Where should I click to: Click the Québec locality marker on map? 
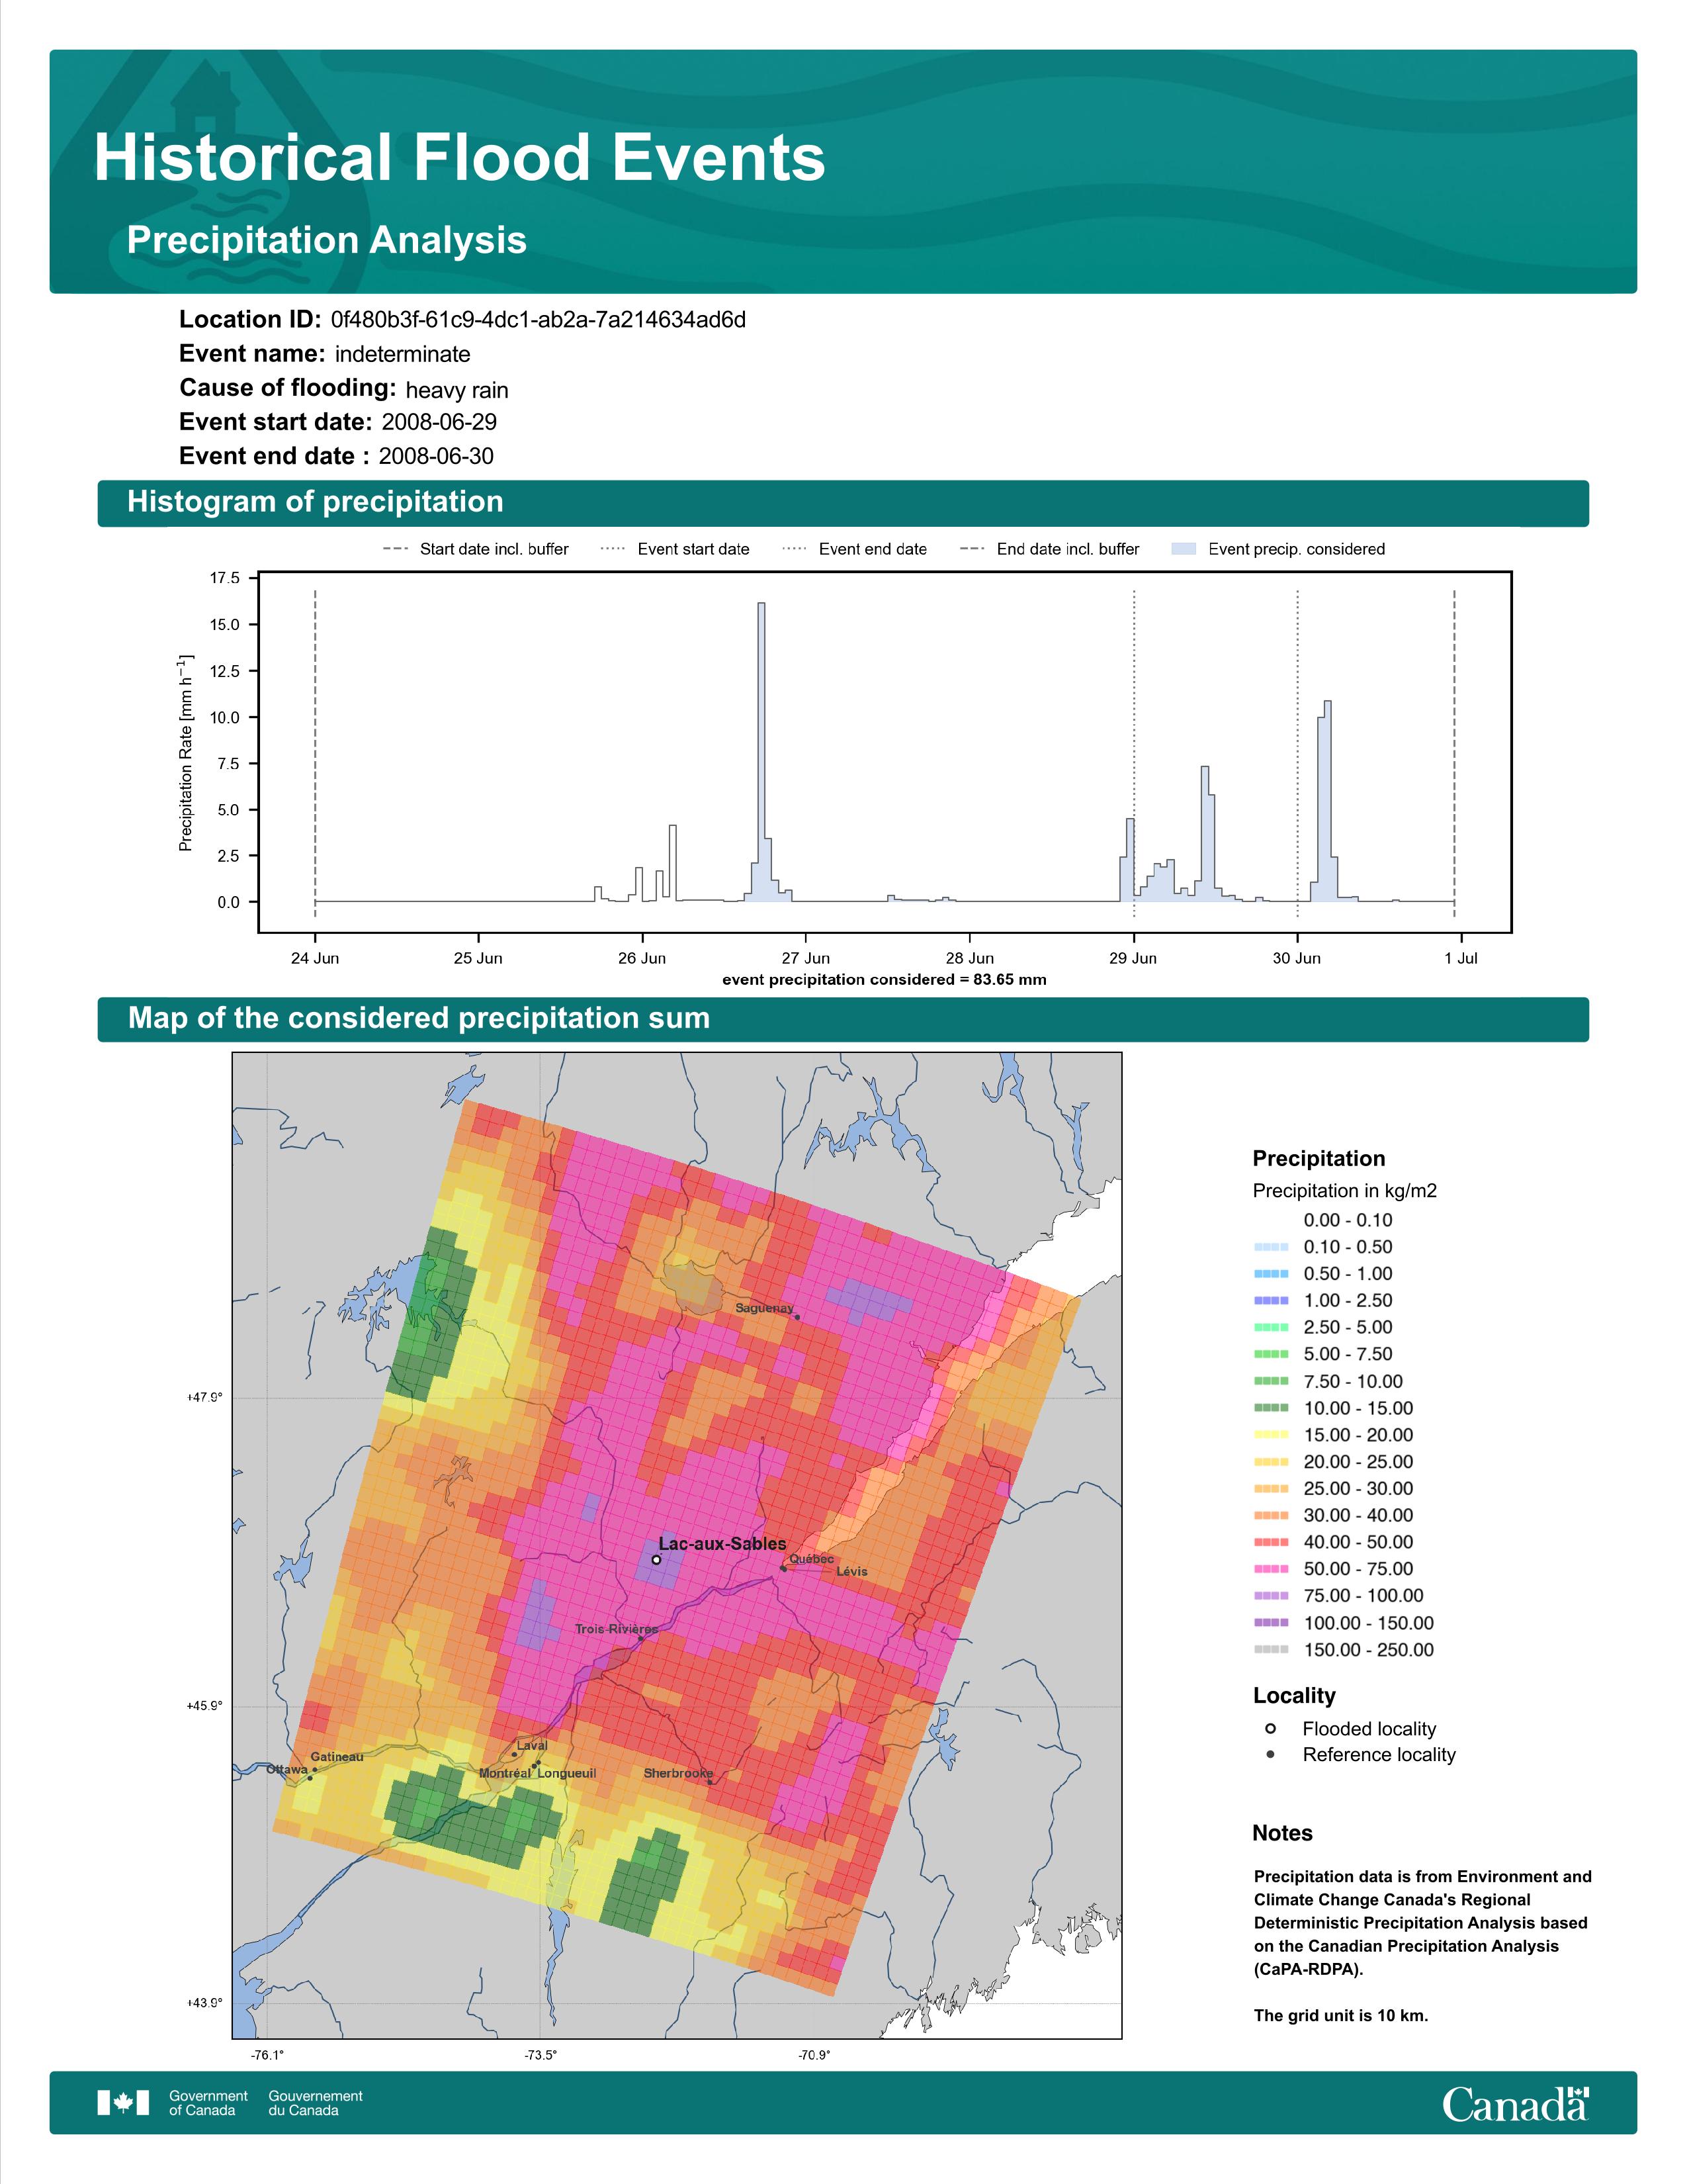click(x=783, y=1568)
